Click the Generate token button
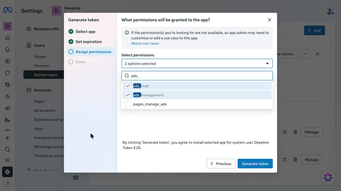The width and height of the screenshot is (341, 191). [255, 164]
